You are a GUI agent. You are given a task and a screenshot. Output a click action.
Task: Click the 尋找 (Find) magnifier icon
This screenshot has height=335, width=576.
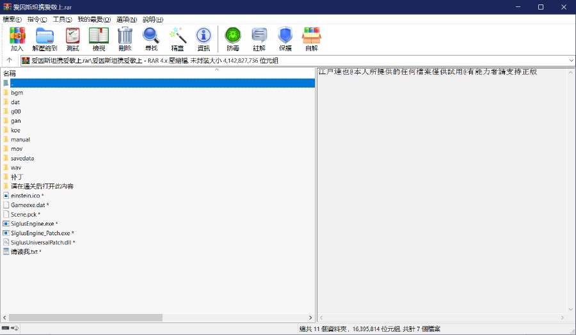tap(151, 39)
